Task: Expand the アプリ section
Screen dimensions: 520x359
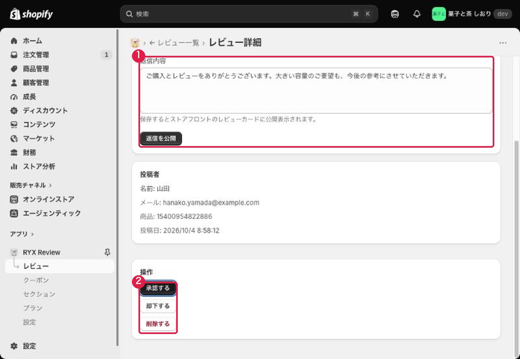Action: click(22, 234)
